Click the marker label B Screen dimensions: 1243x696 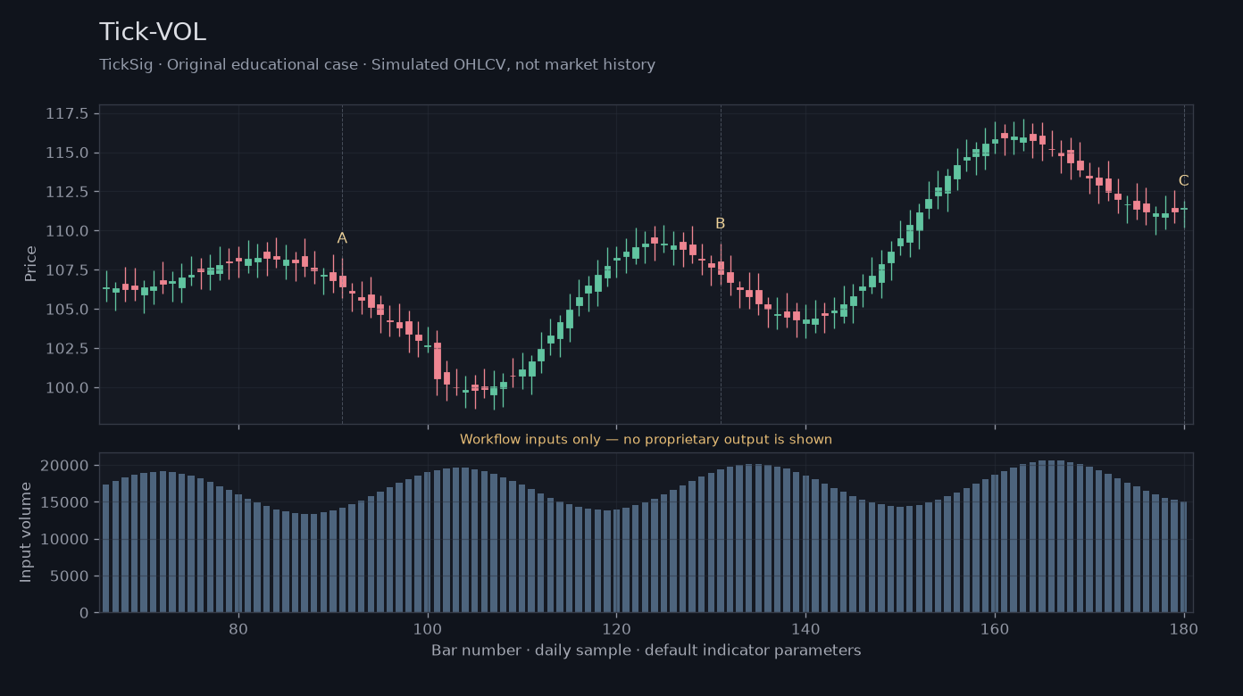click(721, 224)
